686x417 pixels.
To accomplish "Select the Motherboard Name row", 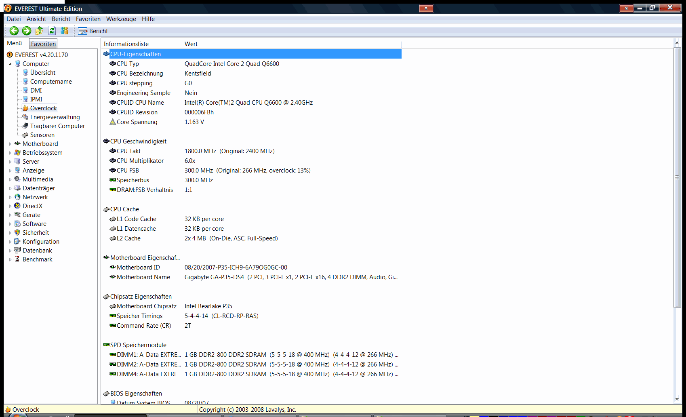I will coord(252,277).
